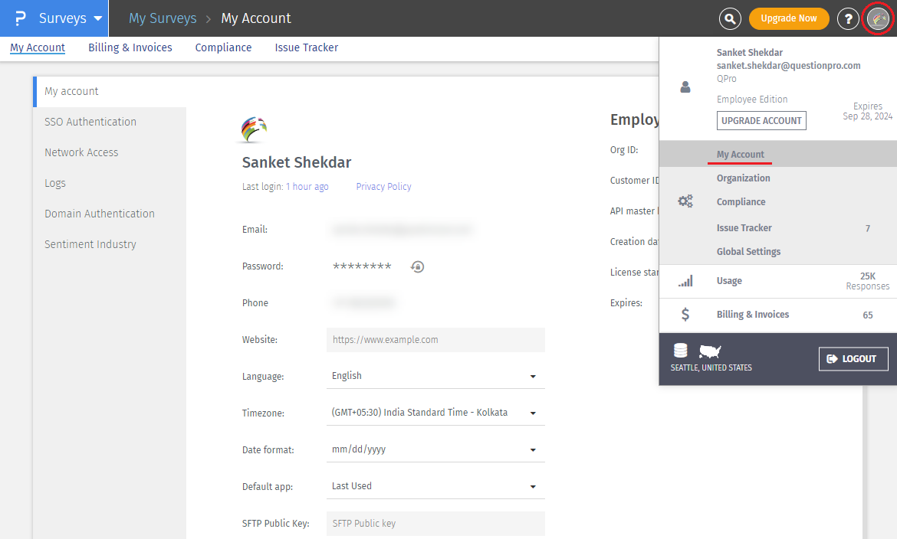The width and height of the screenshot is (897, 539).
Task: Open the help question mark icon
Action: point(849,18)
